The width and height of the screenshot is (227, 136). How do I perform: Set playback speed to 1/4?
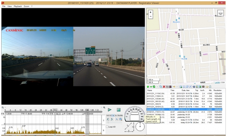tap(108, 116)
